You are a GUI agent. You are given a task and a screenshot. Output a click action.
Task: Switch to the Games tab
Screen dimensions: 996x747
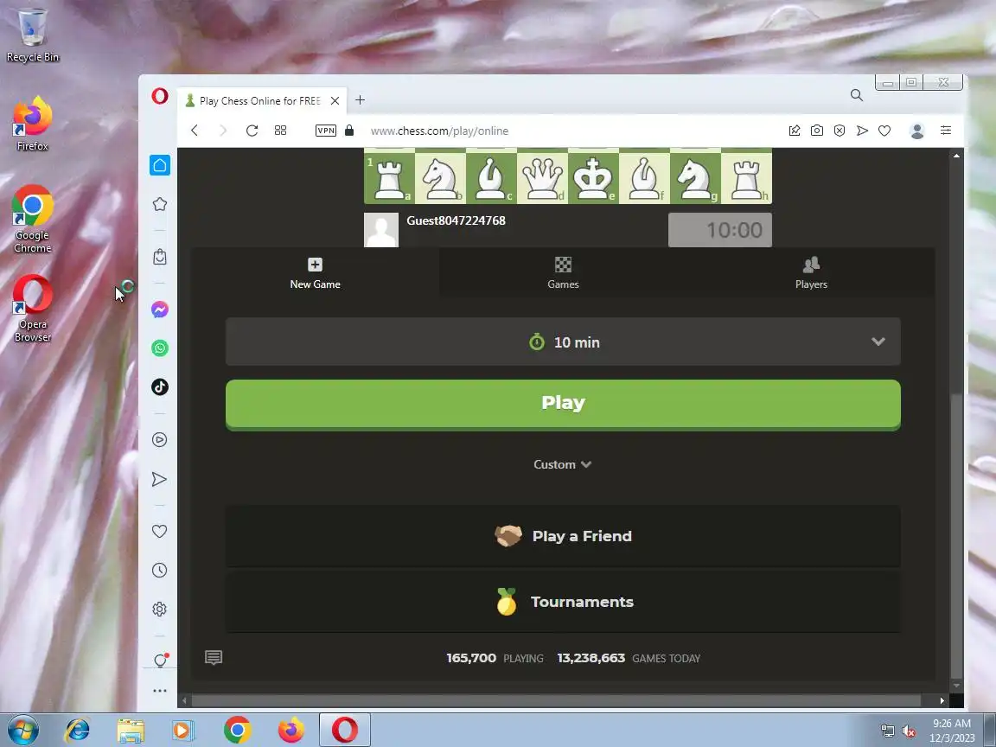pos(563,273)
